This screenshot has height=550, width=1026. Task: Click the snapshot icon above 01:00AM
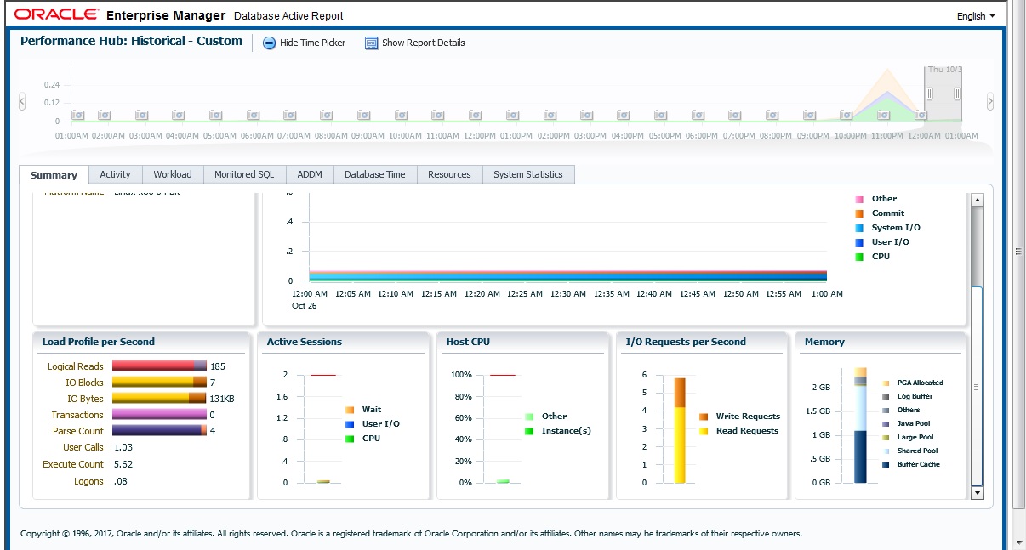(x=78, y=115)
